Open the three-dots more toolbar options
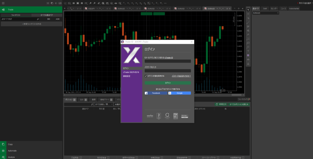 (x=165, y=3)
